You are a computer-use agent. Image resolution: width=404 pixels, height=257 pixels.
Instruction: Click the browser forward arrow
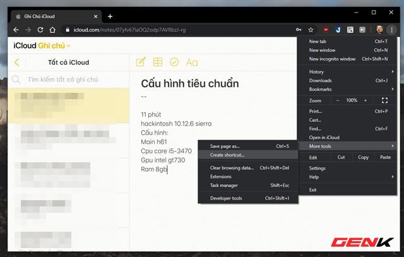click(x=28, y=30)
